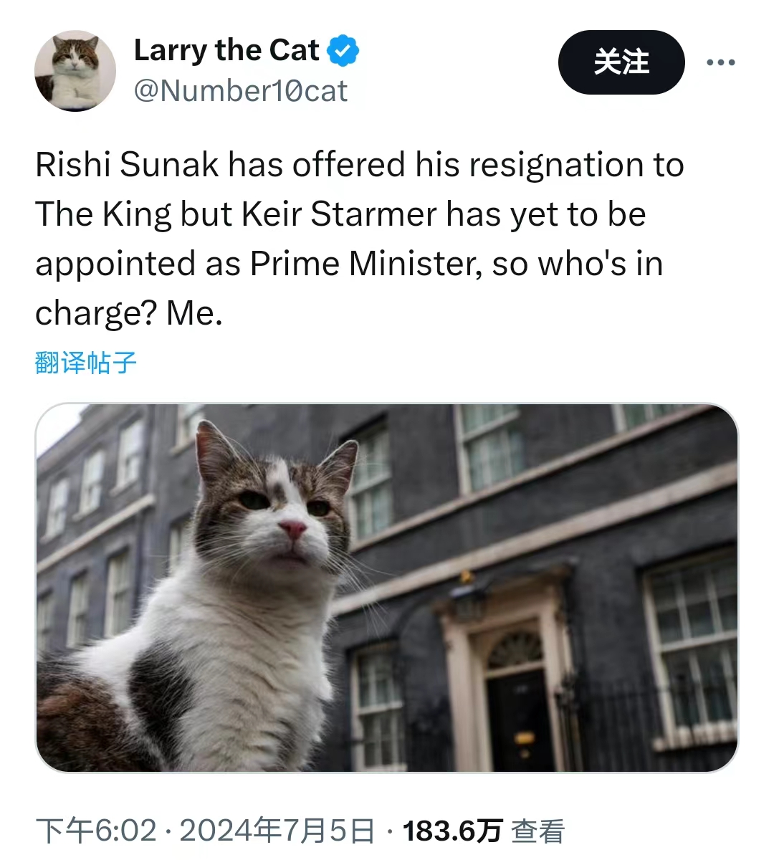Click the 2024年7月5日 post date
This screenshot has width=774, height=860.
(277, 831)
